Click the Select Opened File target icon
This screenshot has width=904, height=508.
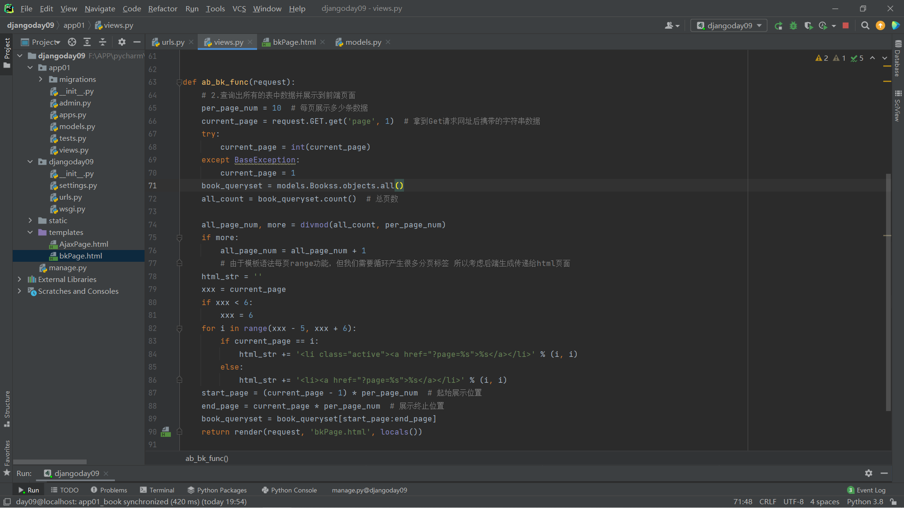[72, 42]
